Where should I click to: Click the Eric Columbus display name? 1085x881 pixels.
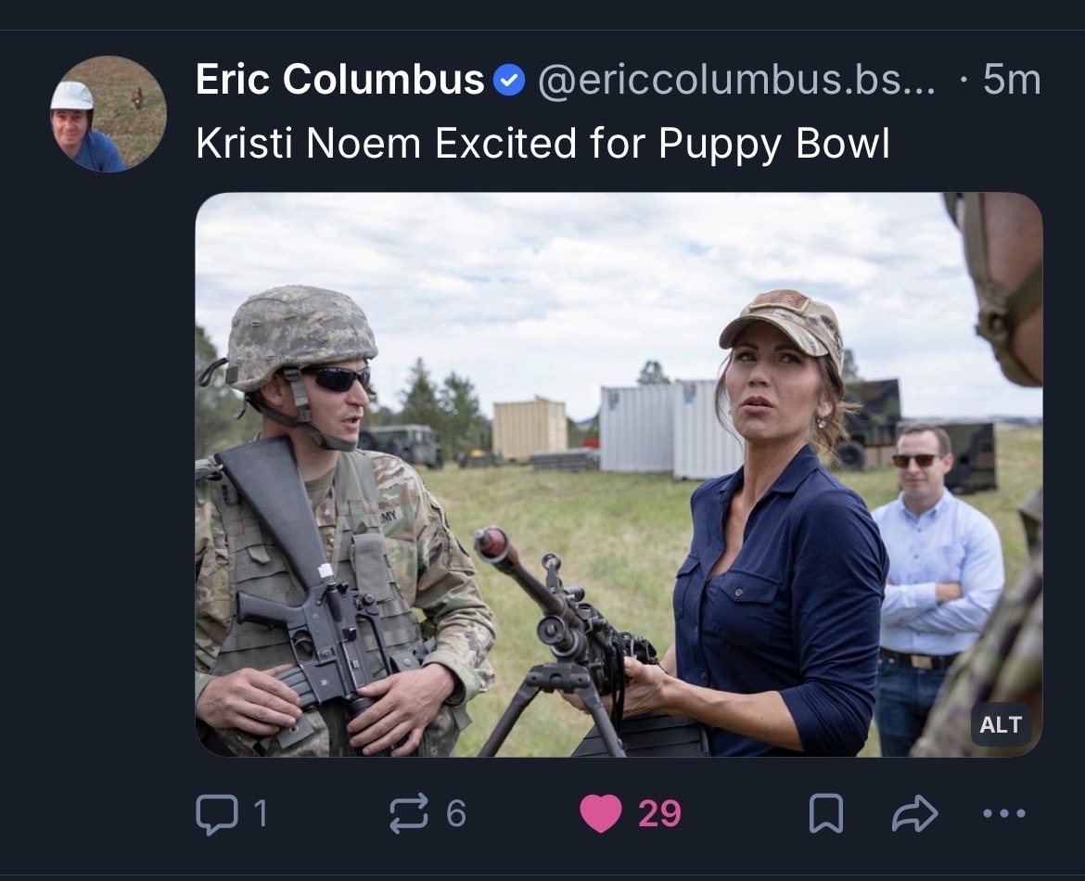pos(339,82)
